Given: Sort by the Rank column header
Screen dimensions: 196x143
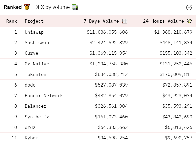Looking at the screenshot, I should click(x=12, y=21).
